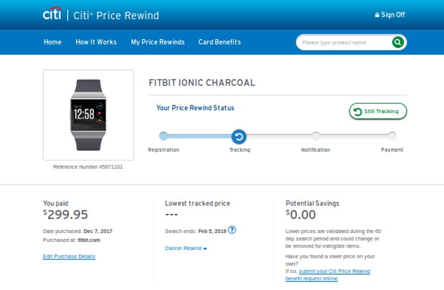Open the submit benefit request online link
444x290 pixels.
pyautogui.click(x=328, y=275)
